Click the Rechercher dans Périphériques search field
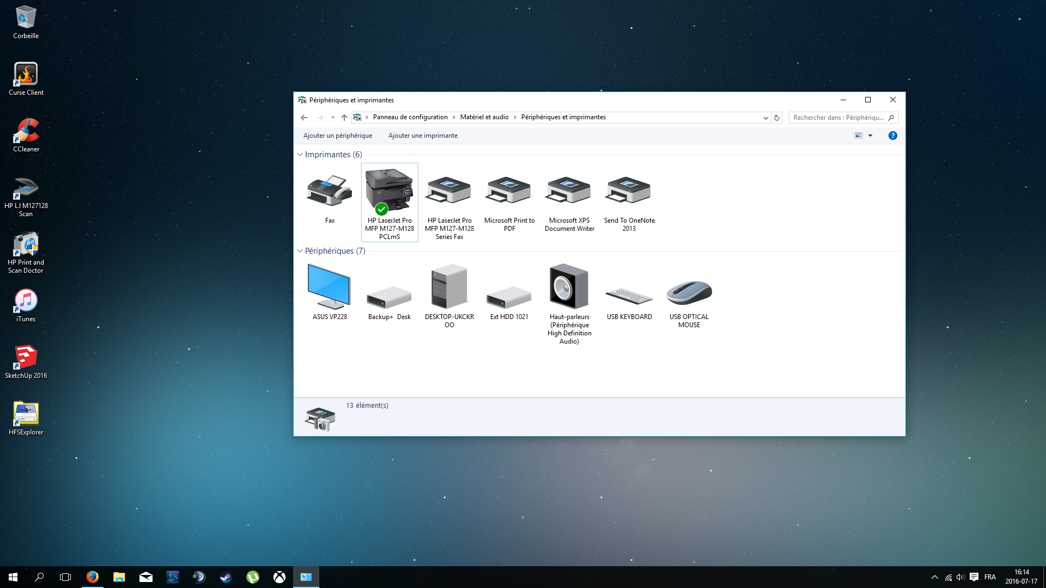The width and height of the screenshot is (1046, 588). [x=838, y=118]
